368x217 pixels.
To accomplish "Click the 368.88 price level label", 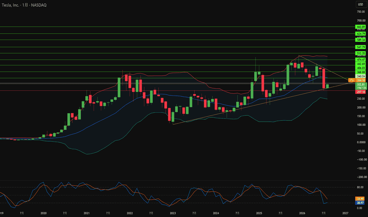I will tap(361, 72).
